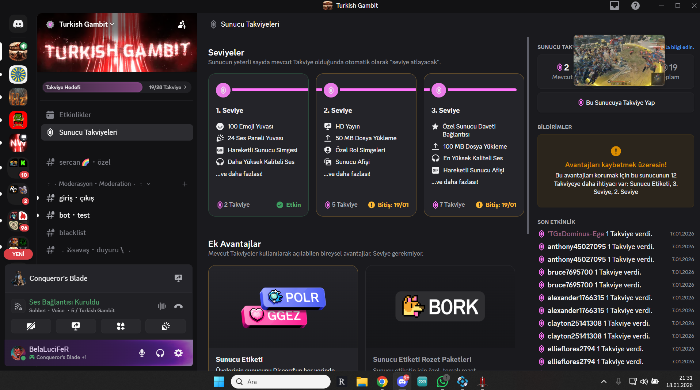Open the floating Conqueror's Blade stream preview
Viewport: 700px width, 390px height.
coord(619,60)
